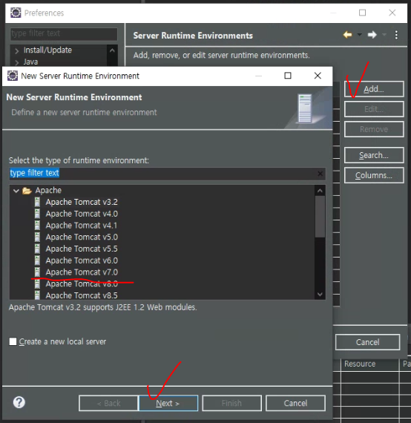This screenshot has width=411, height=423.
Task: Click the Apache folder icon
Action: 27,191
